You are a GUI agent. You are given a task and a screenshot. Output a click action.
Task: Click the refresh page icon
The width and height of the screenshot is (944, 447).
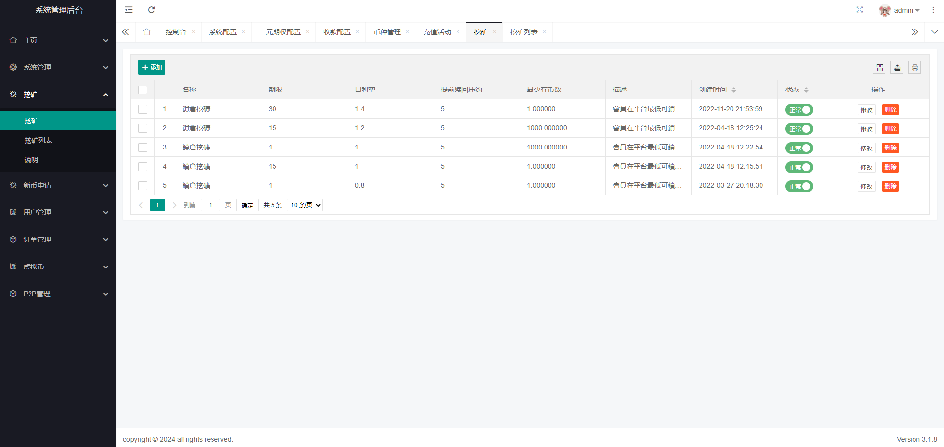pyautogui.click(x=152, y=10)
